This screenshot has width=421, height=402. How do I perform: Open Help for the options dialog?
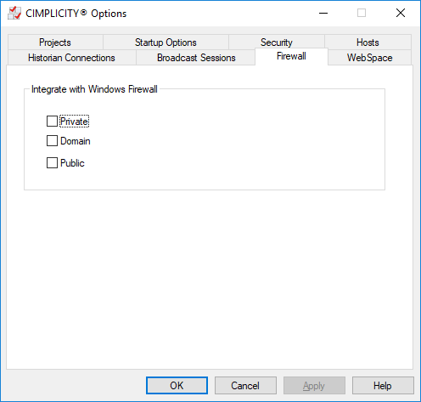[383, 385]
